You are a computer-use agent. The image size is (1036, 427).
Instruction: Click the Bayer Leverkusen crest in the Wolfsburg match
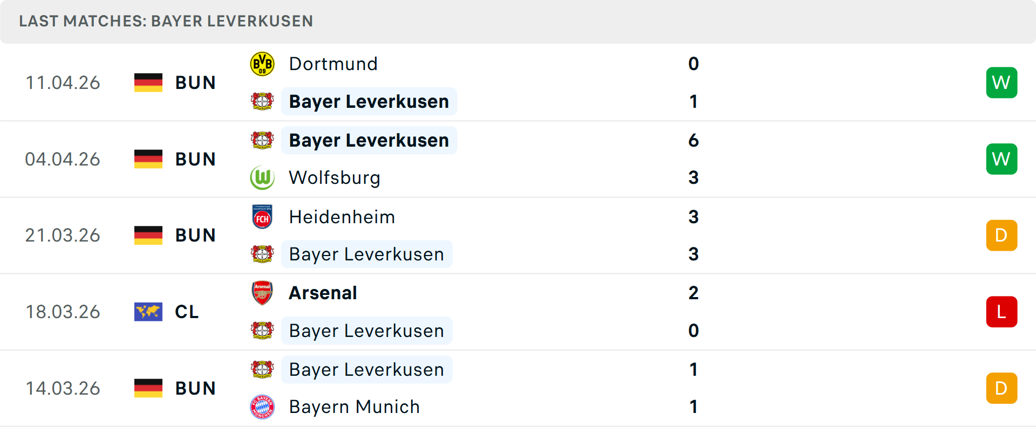tap(262, 140)
